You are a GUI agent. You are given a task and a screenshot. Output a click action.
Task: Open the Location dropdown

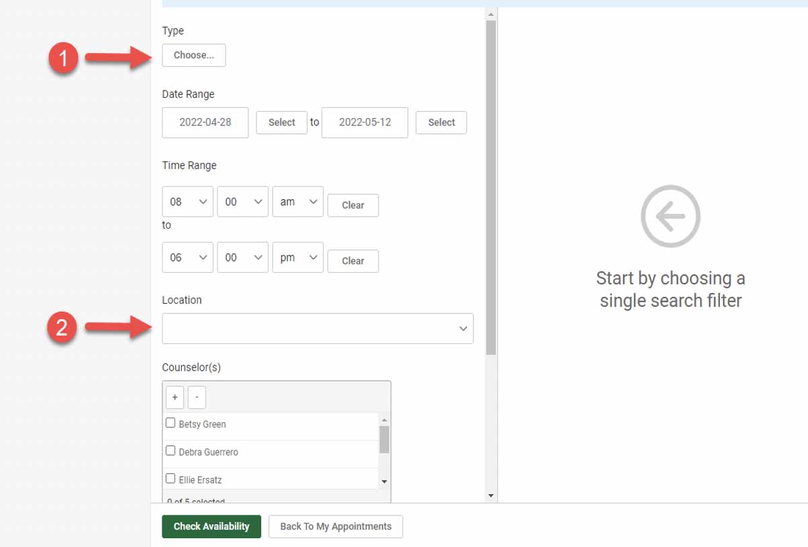click(x=317, y=328)
